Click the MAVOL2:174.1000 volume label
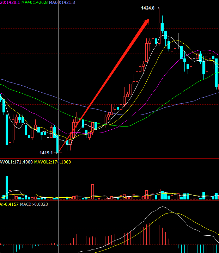 (53, 162)
